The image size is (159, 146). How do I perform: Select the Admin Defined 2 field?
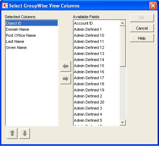click(x=96, y=96)
